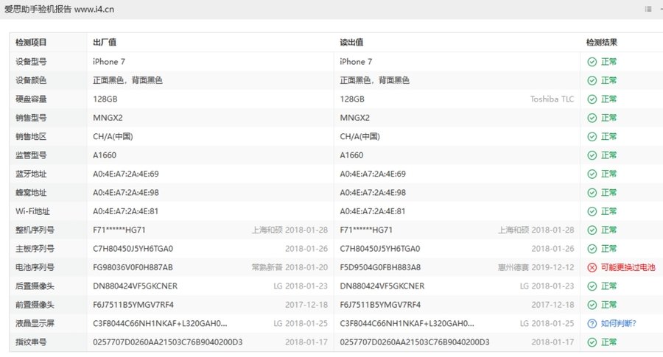Viewport: 663px width, 357px height.
Task: Click factory value MNGX2 sales model
Action: pyautogui.click(x=108, y=118)
